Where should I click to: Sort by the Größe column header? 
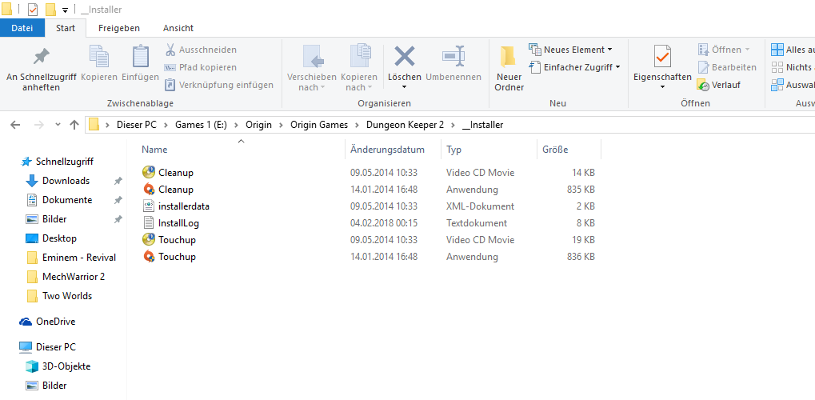click(x=555, y=150)
